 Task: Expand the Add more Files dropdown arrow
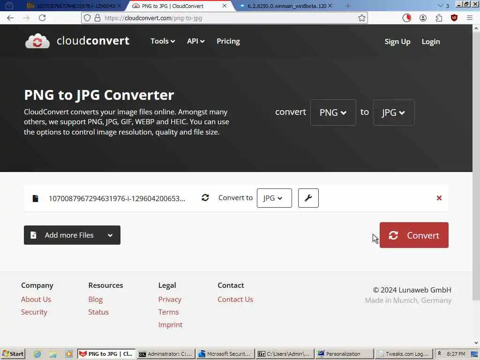[x=110, y=235]
